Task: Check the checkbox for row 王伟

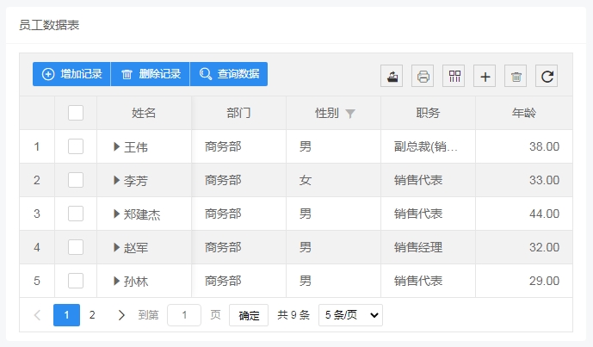Action: click(76, 146)
